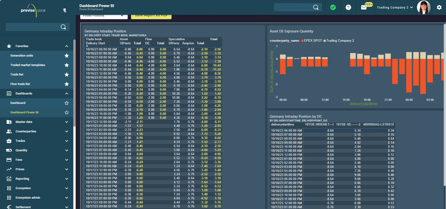
Task: Expand the Reporting section chevron
Action: click(67, 179)
